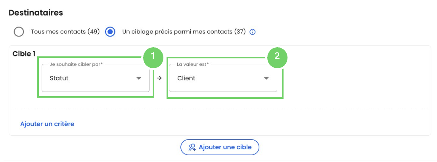Click the 'Destinataires' section heading

click(36, 13)
